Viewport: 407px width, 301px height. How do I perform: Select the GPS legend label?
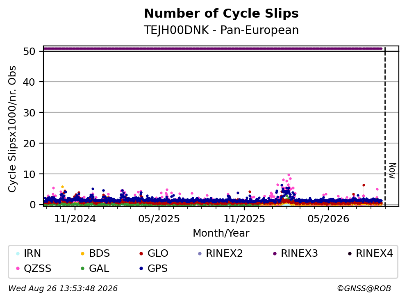pos(157,269)
